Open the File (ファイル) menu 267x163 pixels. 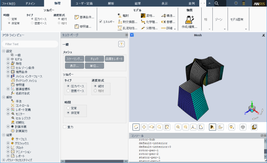coord(8,3)
